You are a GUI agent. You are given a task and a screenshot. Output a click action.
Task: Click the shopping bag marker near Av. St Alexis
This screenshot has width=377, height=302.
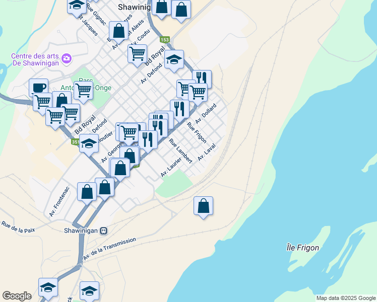118,32
